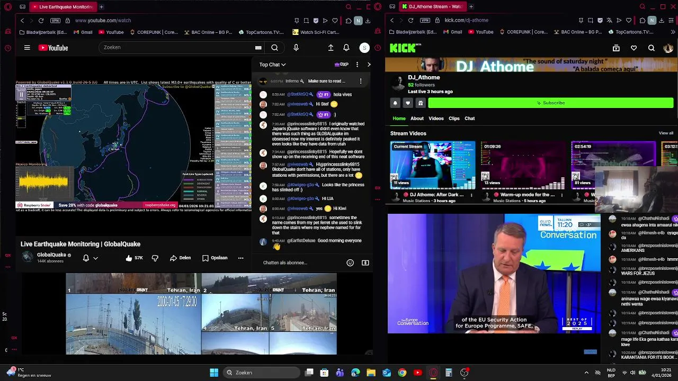Open the Kick following heart in header
The width and height of the screenshot is (678, 381).
pos(634,48)
